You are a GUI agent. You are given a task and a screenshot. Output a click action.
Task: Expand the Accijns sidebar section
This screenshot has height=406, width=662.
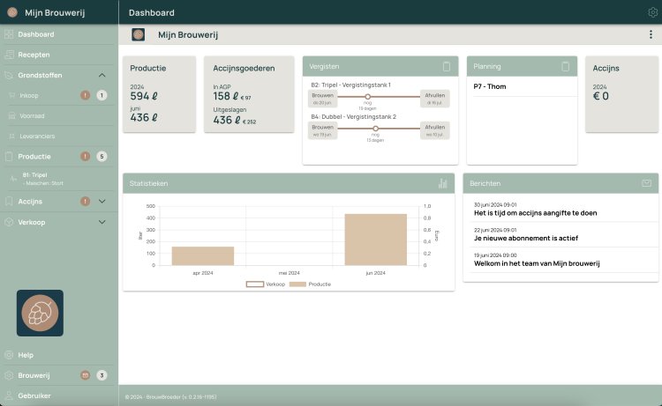click(x=102, y=202)
